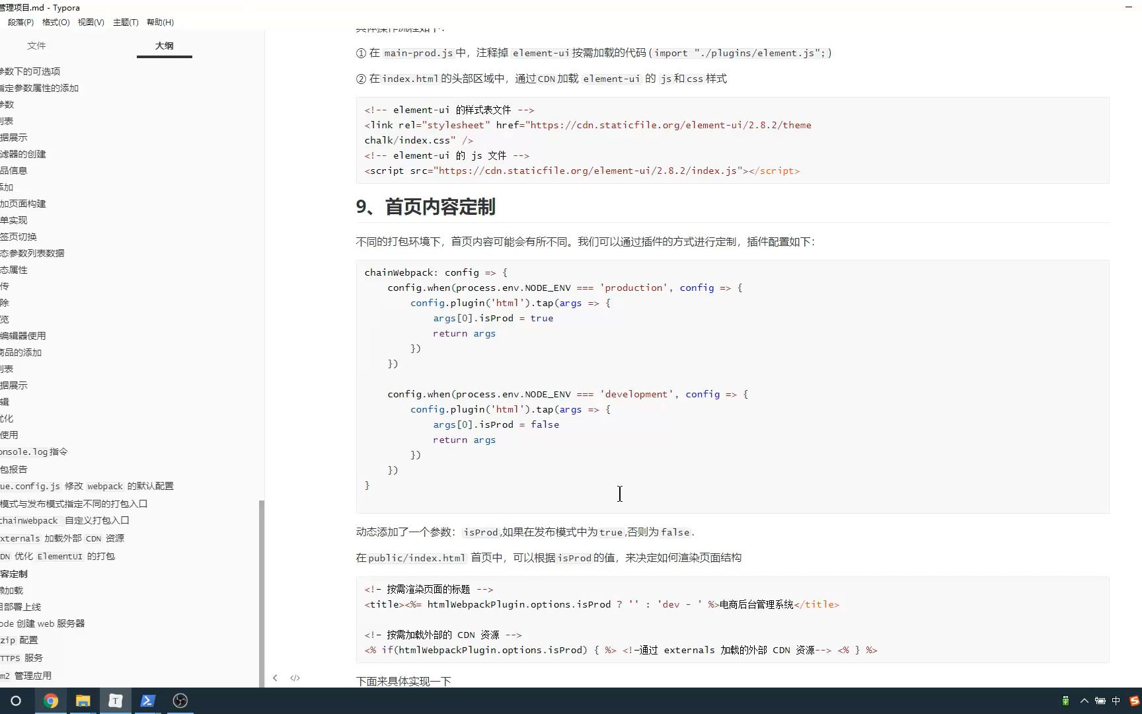Select outline item onsole.log 指令

coord(34,452)
